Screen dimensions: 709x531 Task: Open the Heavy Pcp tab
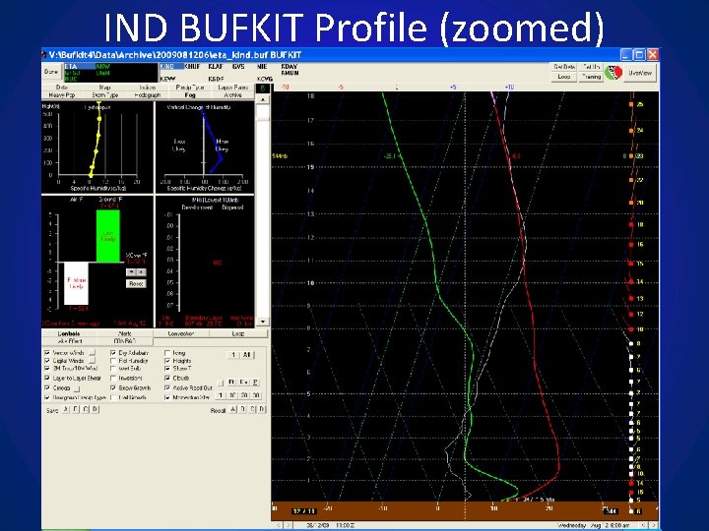(x=62, y=95)
